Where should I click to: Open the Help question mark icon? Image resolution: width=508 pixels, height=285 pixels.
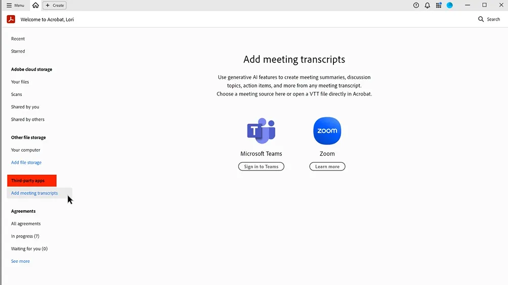click(416, 5)
